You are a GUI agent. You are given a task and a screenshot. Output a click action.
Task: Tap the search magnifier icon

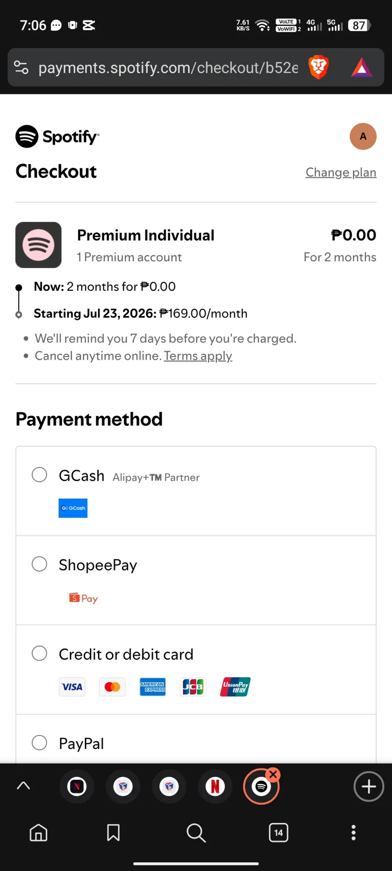pos(196,832)
